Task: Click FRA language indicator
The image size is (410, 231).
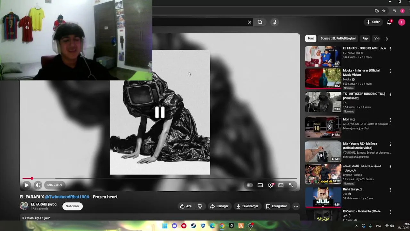Action: pyautogui.click(x=379, y=226)
